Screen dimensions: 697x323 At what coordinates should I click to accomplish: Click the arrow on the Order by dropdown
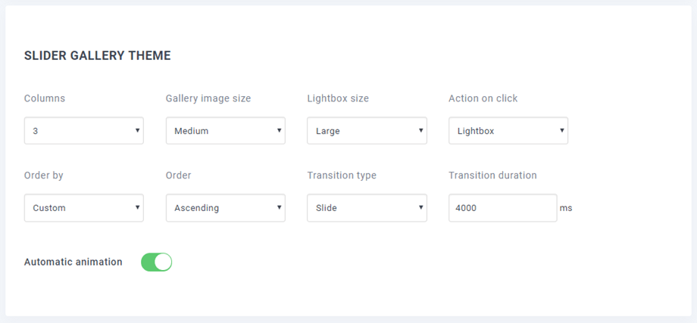[137, 208]
